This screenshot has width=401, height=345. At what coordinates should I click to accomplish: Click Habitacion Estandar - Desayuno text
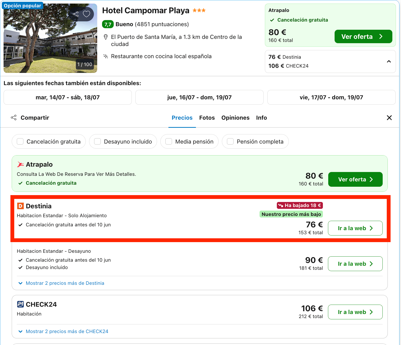[x=54, y=251]
